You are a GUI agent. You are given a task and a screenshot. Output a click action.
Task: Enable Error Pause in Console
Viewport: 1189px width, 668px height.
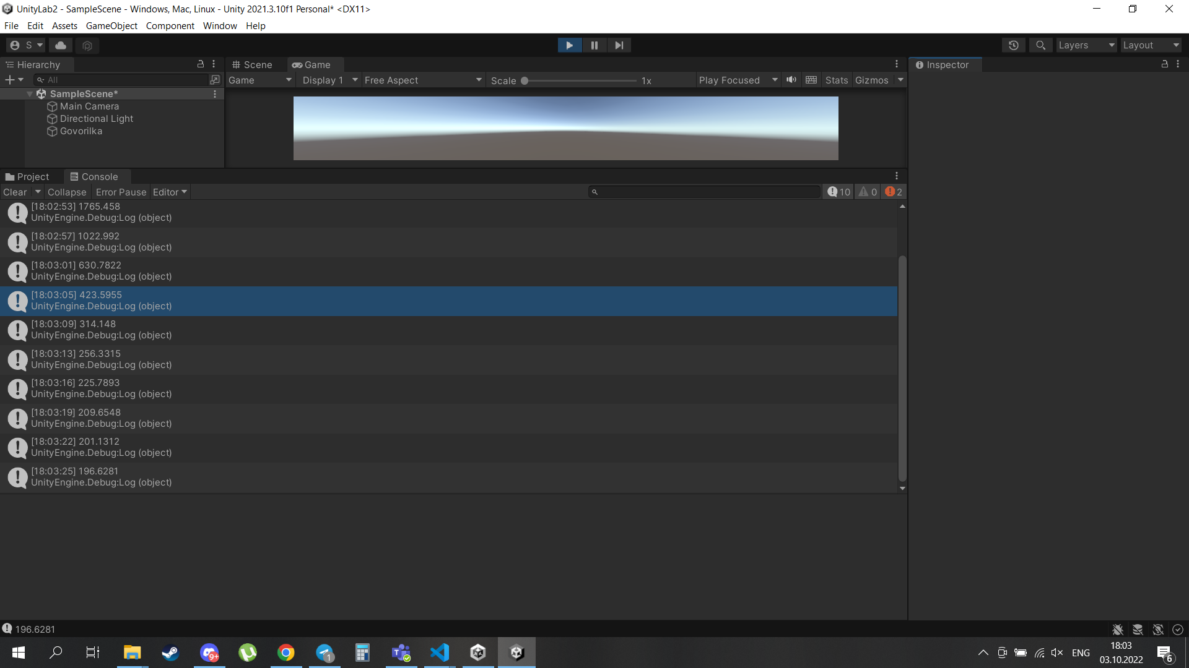pyautogui.click(x=121, y=192)
